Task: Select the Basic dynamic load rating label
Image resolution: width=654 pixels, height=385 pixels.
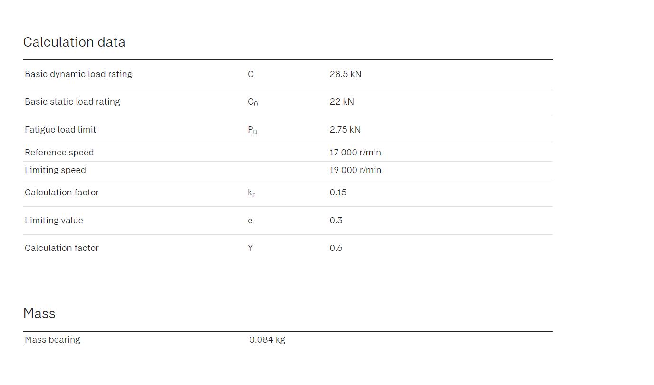Action: click(x=78, y=74)
